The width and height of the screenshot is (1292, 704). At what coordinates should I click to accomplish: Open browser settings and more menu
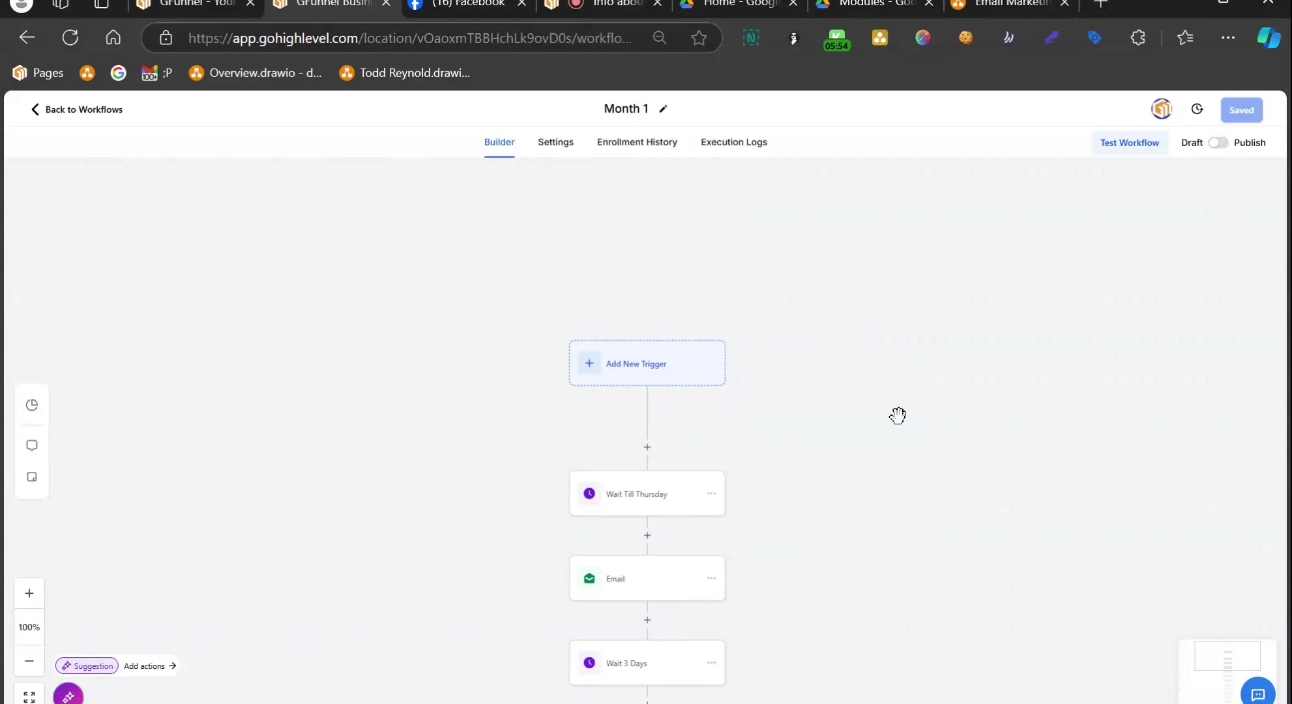[1227, 38]
